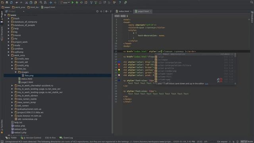Open the run configuration dropdown
The width and height of the screenshot is (254, 143).
click(x=65, y=2)
